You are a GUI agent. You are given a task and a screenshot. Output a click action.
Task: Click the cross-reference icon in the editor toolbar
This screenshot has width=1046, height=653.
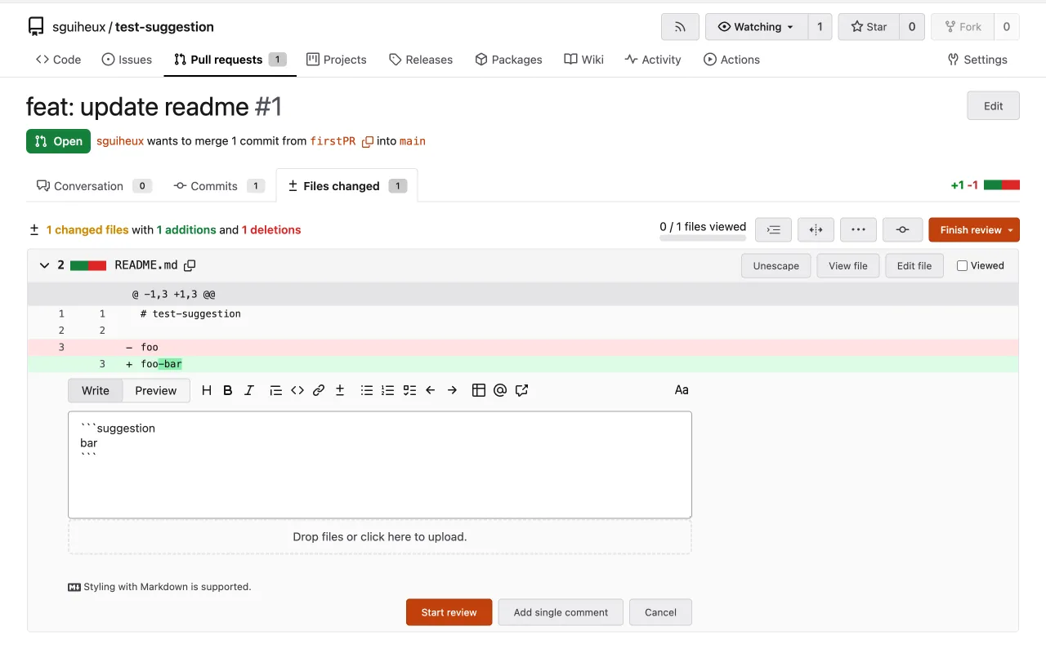[521, 390]
